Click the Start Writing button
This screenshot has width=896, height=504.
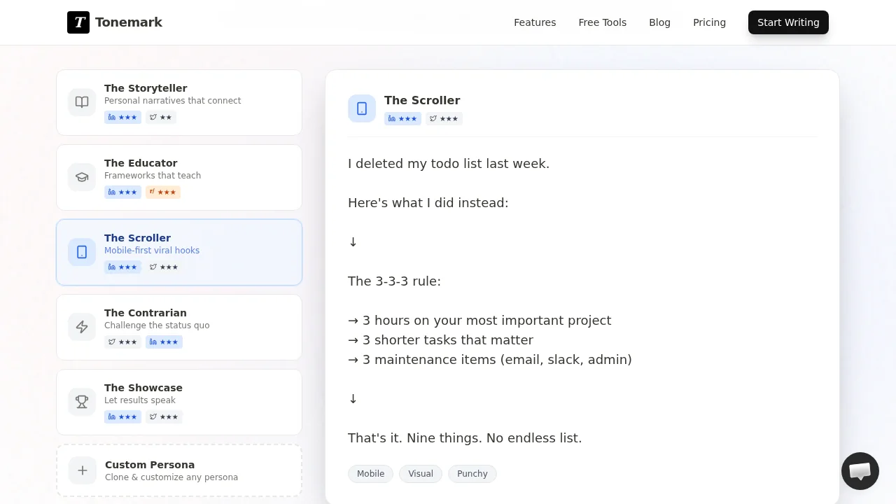pyautogui.click(x=788, y=22)
